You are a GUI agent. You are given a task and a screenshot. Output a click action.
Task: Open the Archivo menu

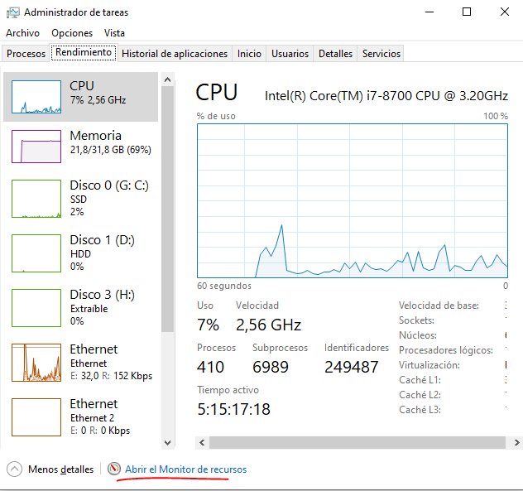pos(22,33)
